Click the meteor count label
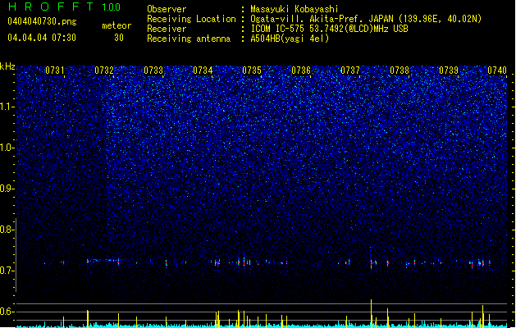This screenshot has height=328, width=516. [x=116, y=25]
